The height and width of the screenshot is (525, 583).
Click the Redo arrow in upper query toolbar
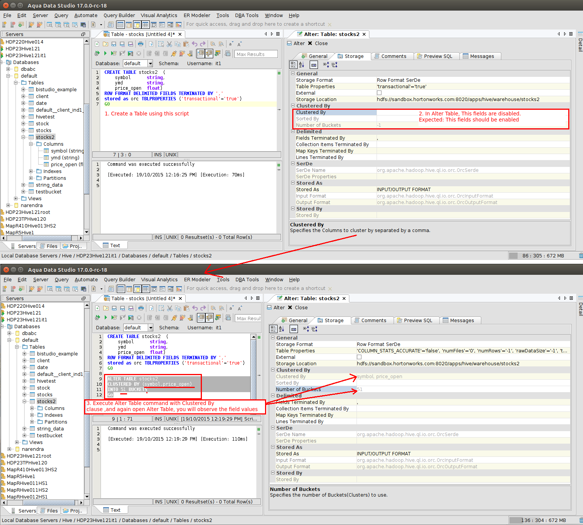tap(203, 44)
